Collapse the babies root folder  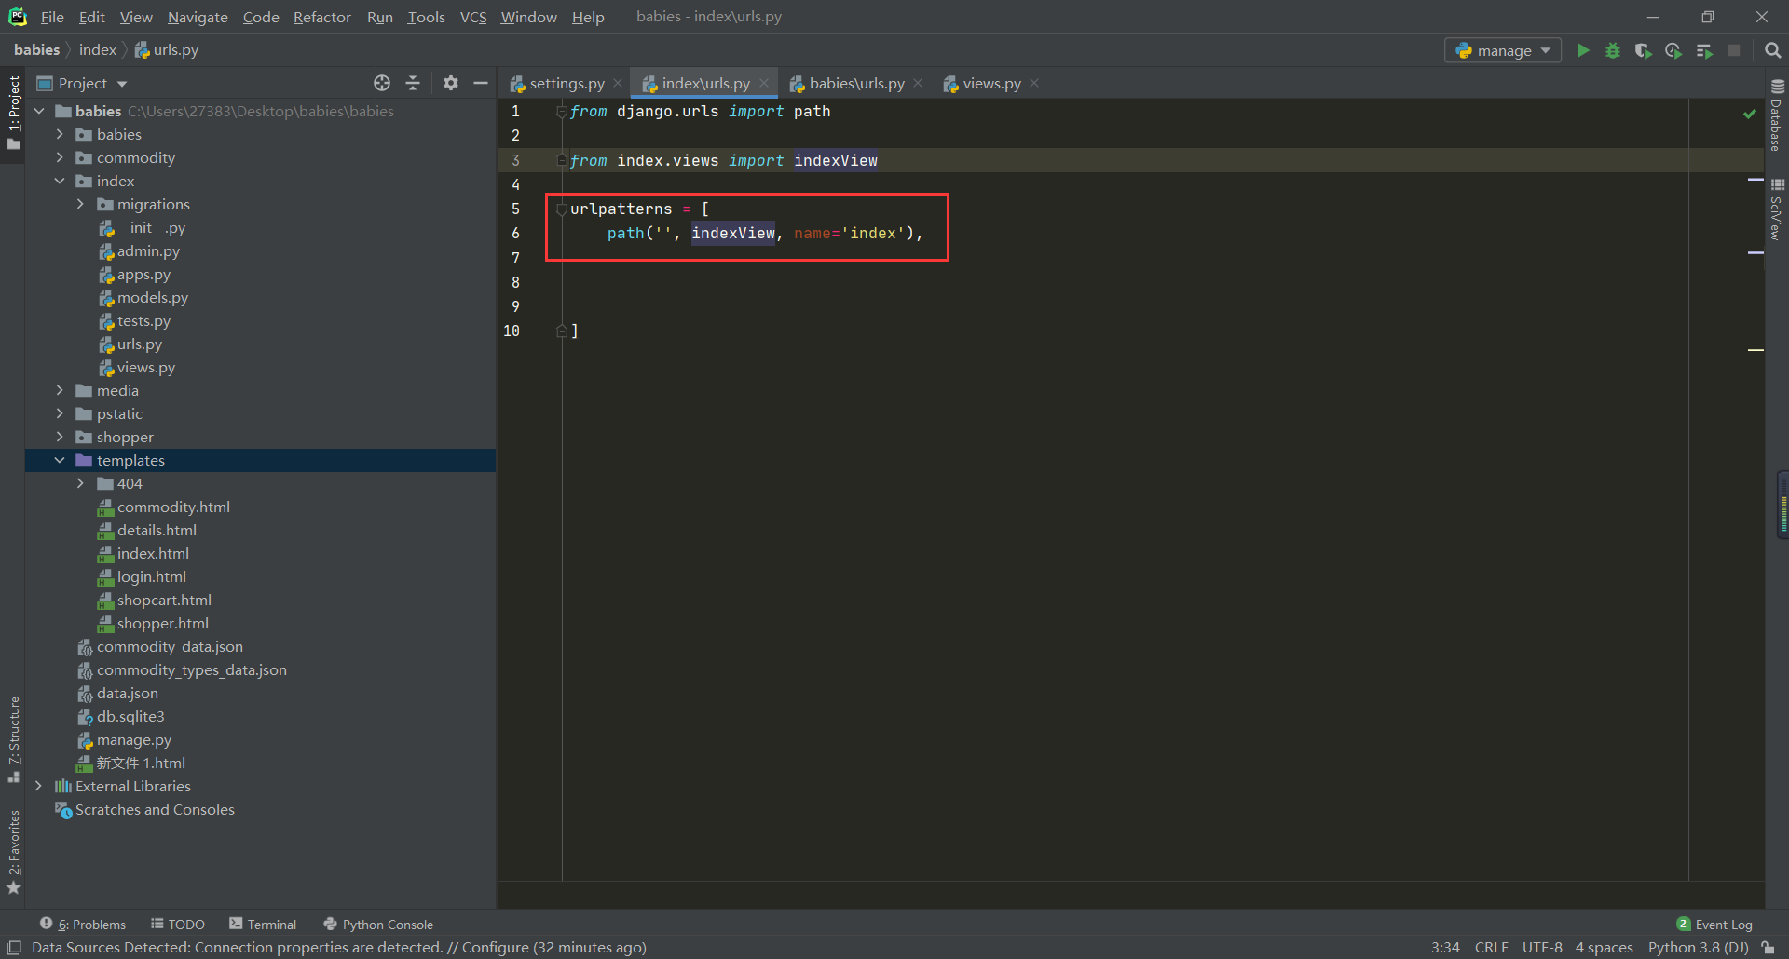40,111
